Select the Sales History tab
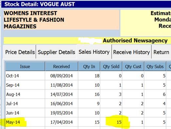Viewport: 171px width, 129px height. [94, 52]
